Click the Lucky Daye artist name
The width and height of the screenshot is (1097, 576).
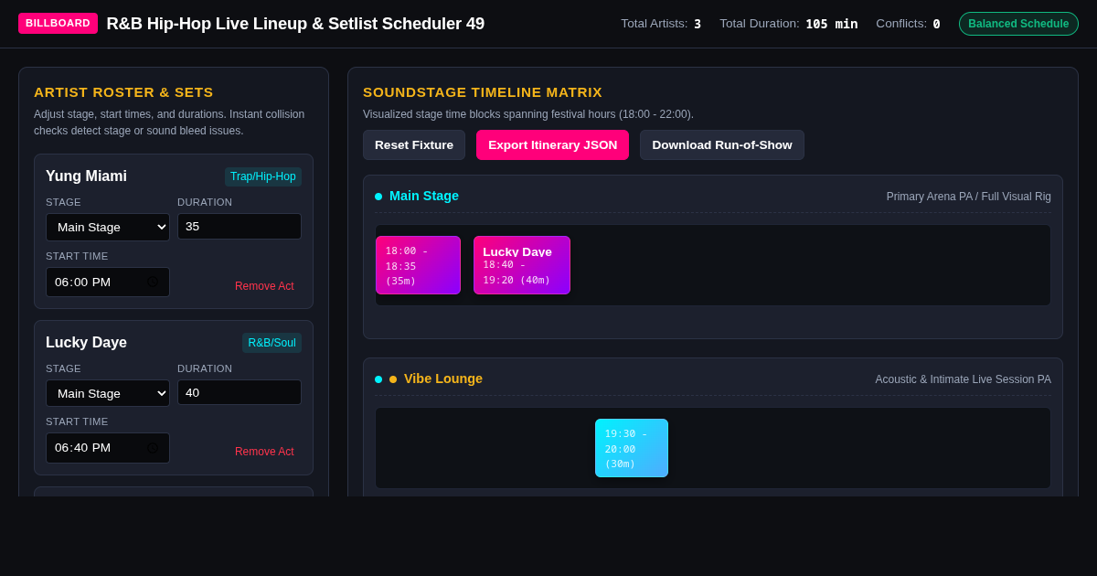click(86, 343)
